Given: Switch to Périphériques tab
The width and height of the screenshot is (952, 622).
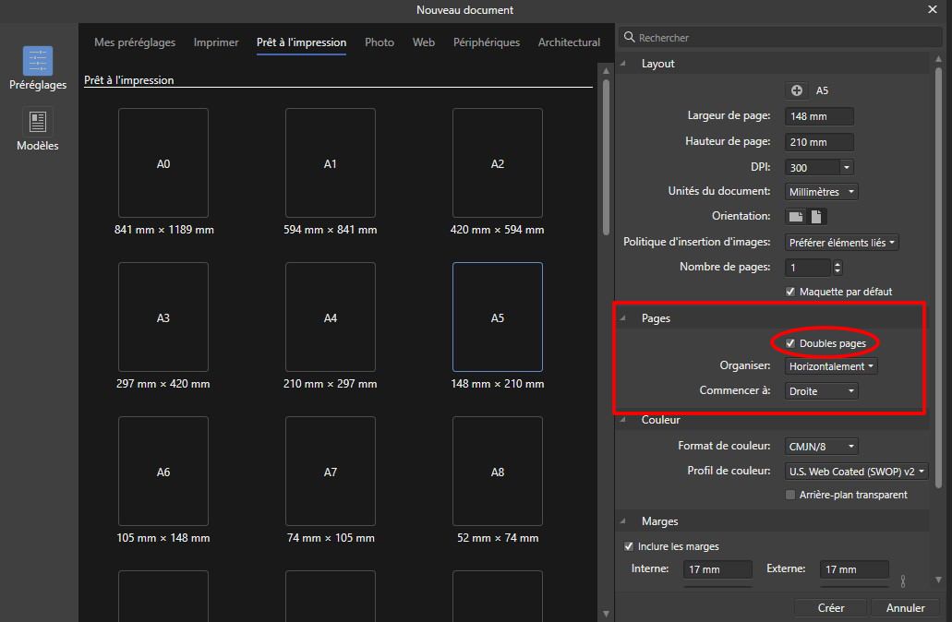Looking at the screenshot, I should 487,42.
